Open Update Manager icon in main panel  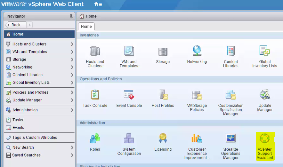click(x=264, y=94)
